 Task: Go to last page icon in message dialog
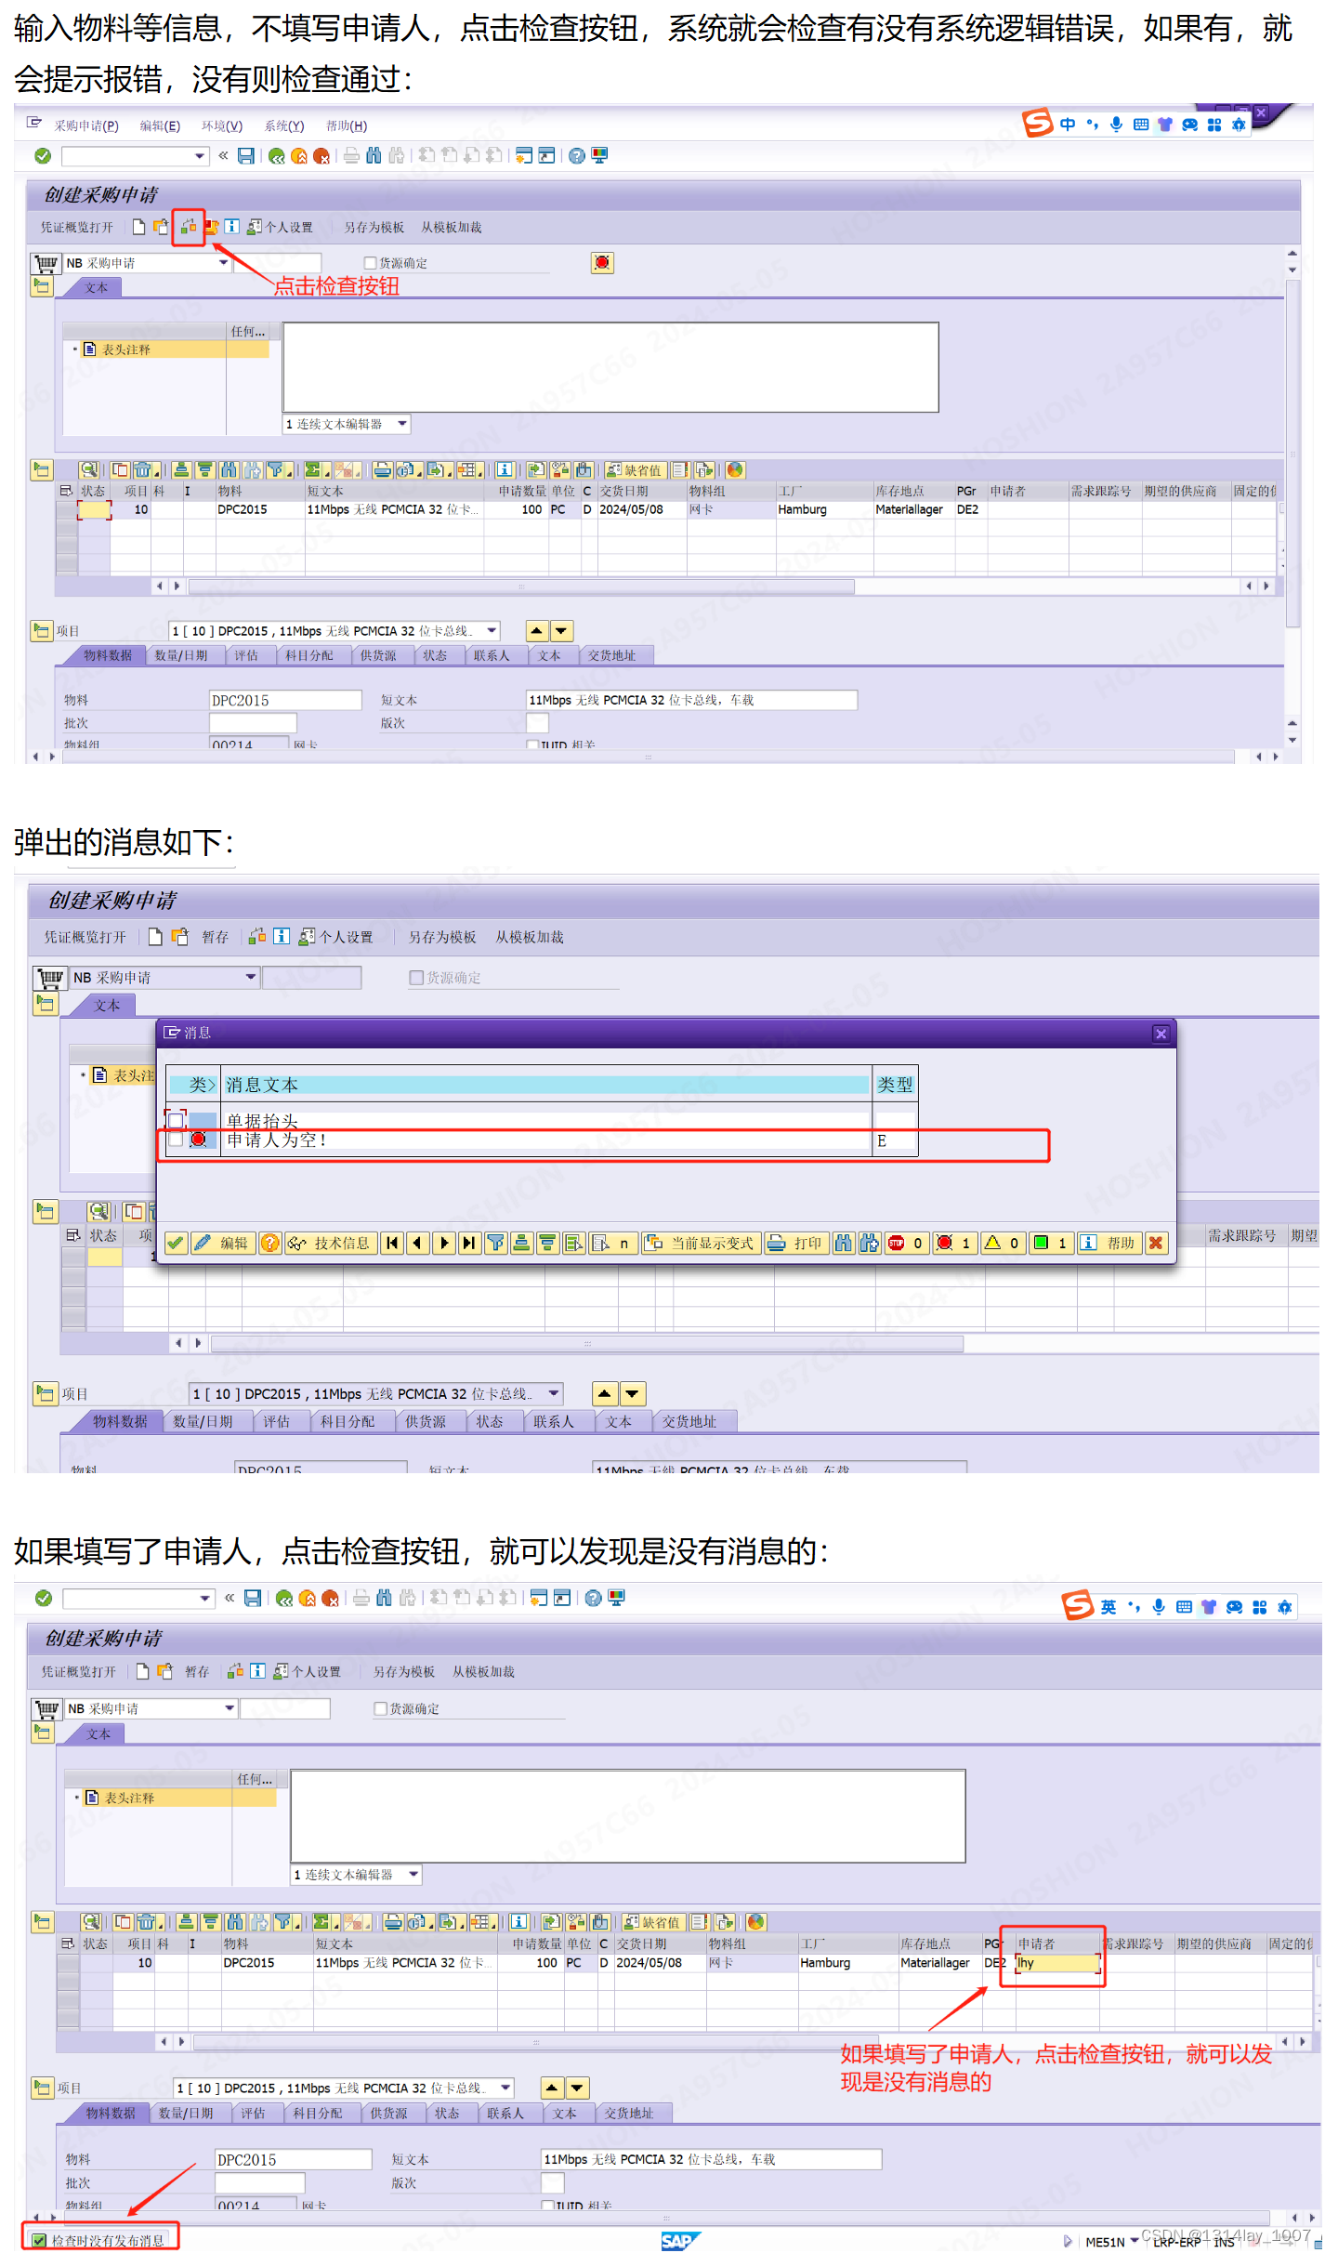pos(469,1243)
